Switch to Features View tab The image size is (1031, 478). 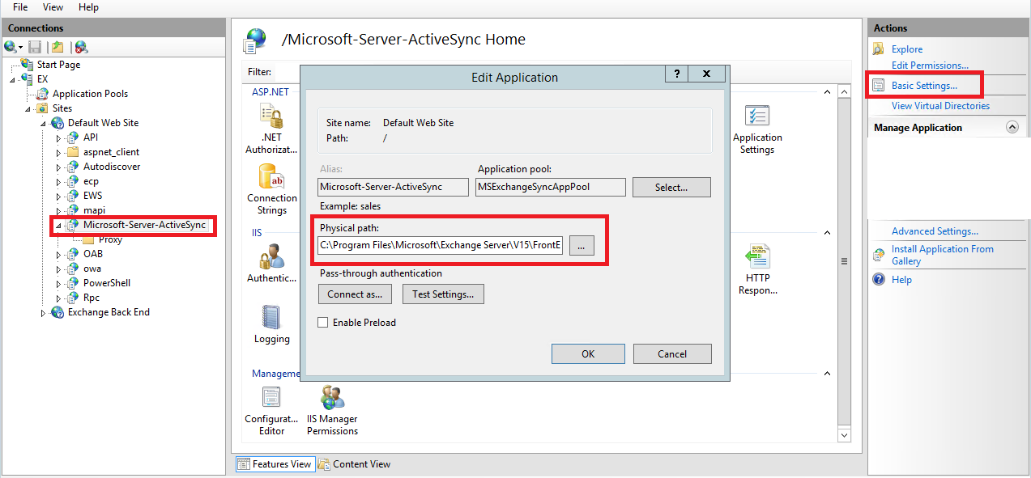(x=274, y=464)
